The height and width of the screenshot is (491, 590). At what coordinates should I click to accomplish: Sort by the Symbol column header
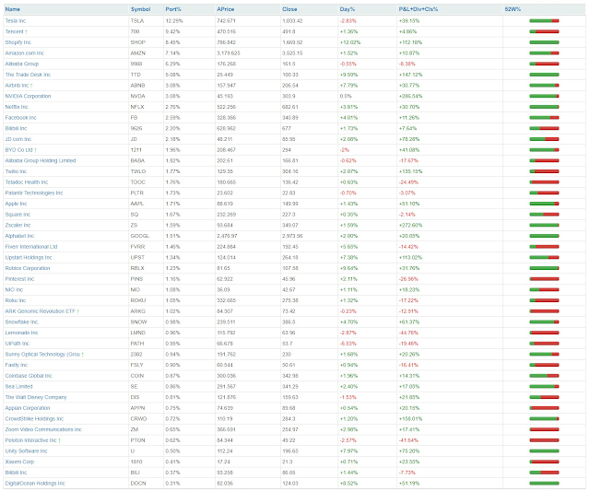click(140, 9)
